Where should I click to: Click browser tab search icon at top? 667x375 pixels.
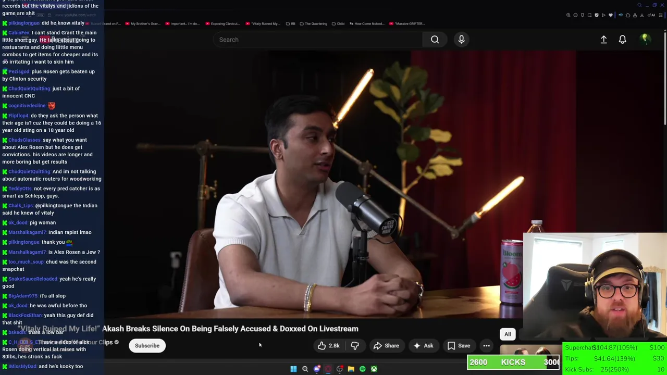[639, 5]
